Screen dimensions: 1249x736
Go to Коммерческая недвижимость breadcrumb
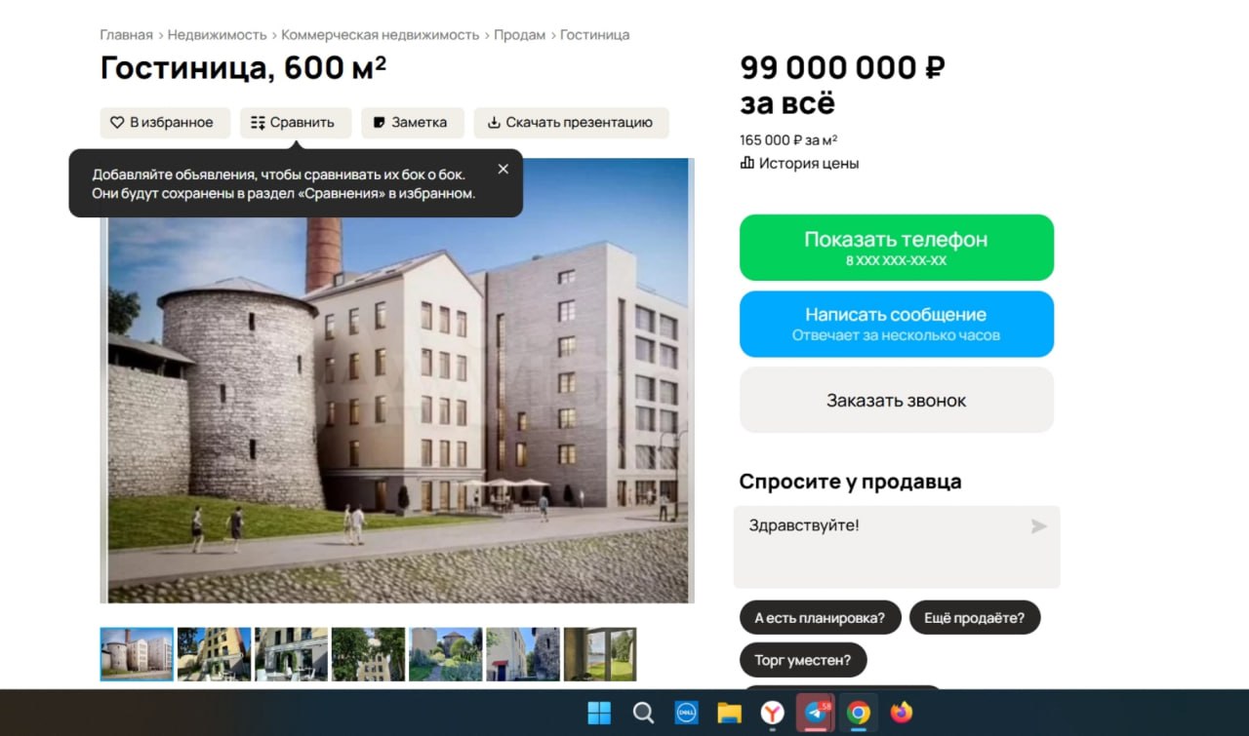[381, 35]
